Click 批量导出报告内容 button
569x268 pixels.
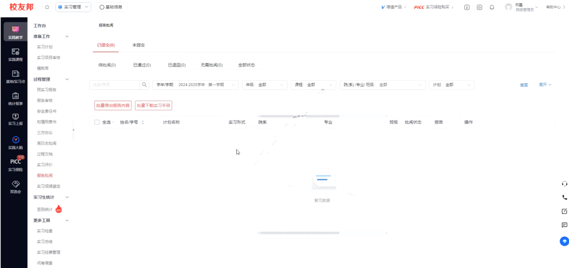113,106
